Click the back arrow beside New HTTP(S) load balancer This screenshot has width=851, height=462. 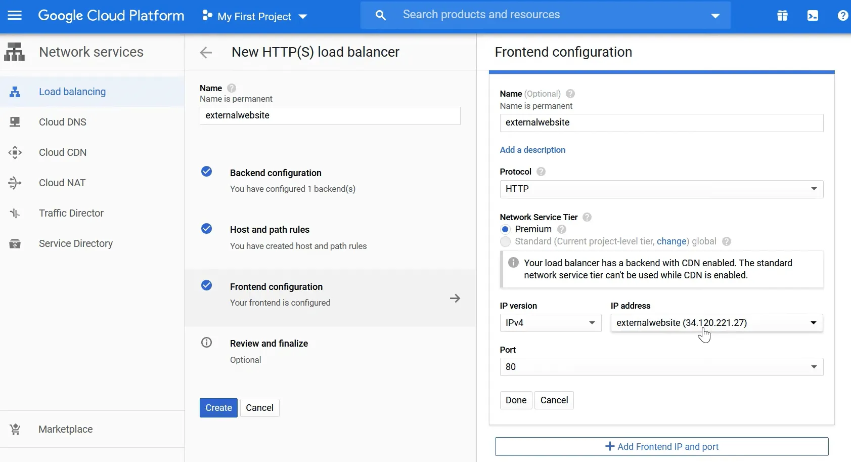tap(206, 53)
